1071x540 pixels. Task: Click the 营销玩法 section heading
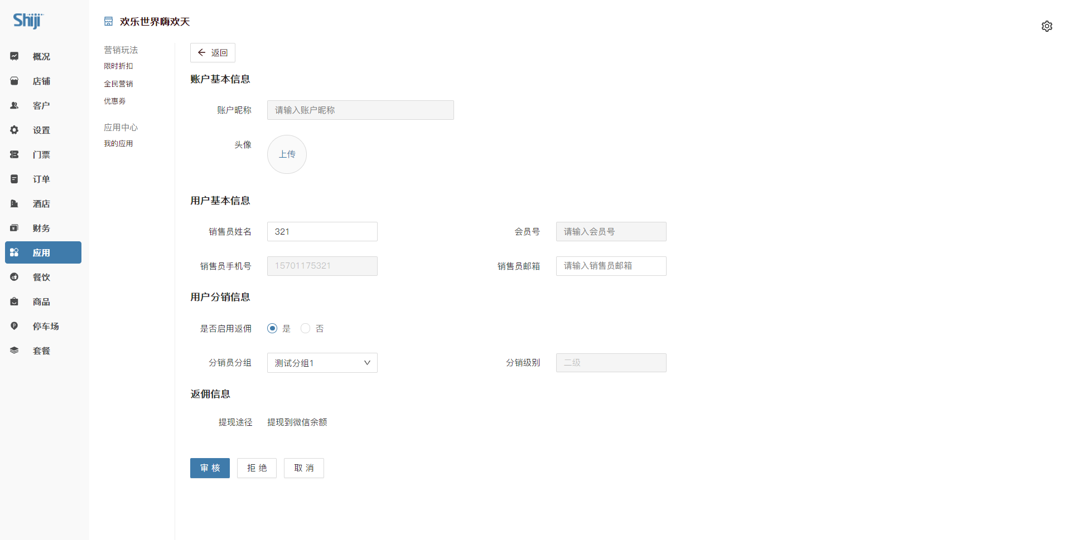pos(120,50)
